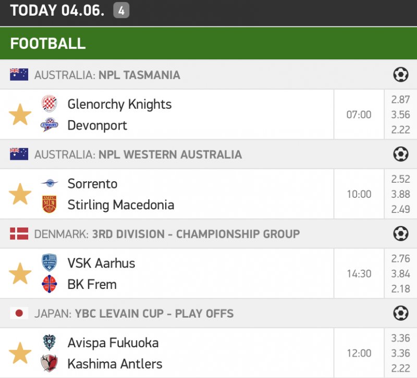Click the Kashima Antlers team logo

tap(50, 363)
